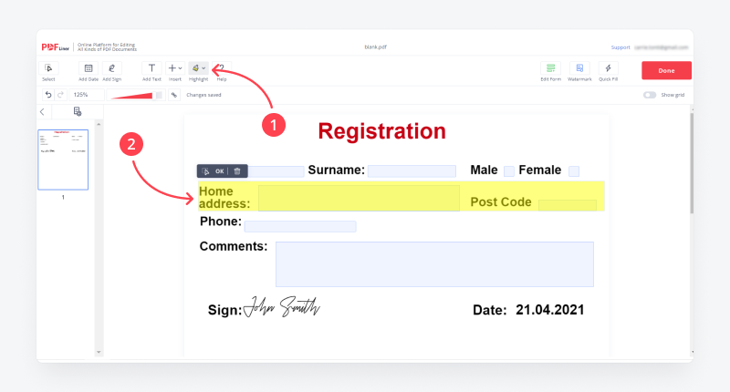Delete highlight using the trash icon
Viewport: 730px width, 392px height.
(237, 171)
